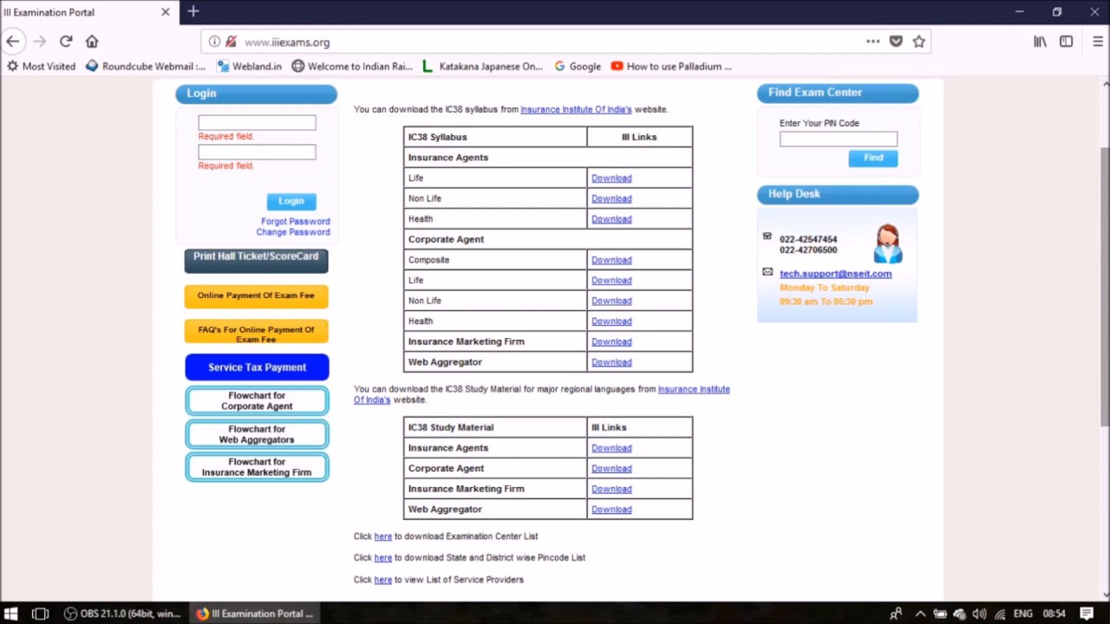Open Flowchart for Web Aggregators
1110x624 pixels.
point(257,434)
